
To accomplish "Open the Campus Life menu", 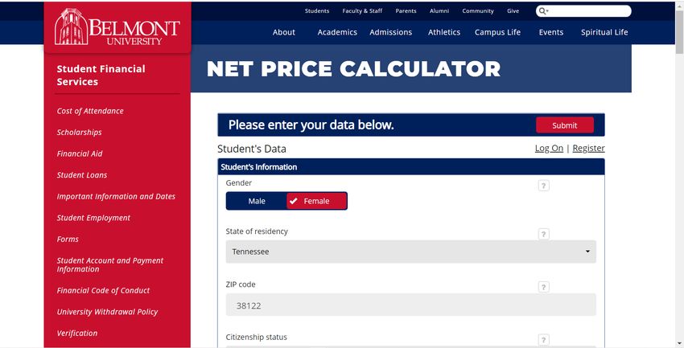I will tap(498, 32).
